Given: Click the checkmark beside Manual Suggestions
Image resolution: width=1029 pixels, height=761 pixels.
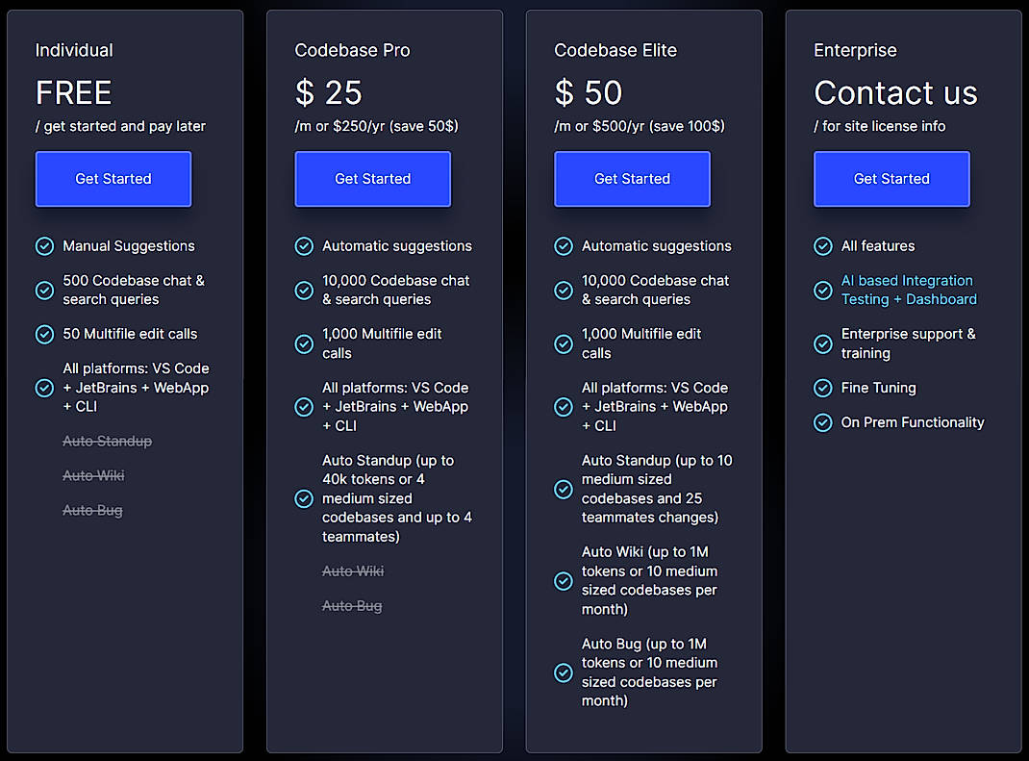Looking at the screenshot, I should [x=44, y=246].
